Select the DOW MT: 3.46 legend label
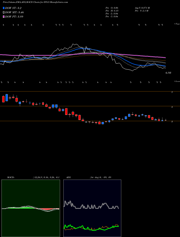The image size is (180, 237). tap(14, 12)
